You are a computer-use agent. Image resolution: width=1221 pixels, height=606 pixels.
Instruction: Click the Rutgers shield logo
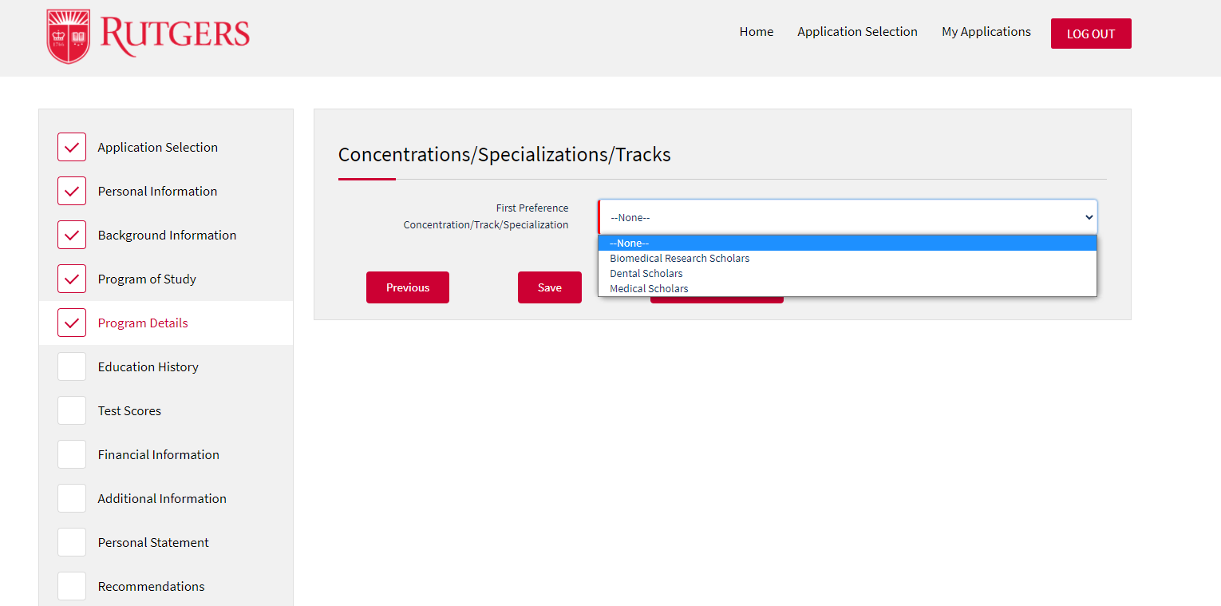(x=69, y=36)
